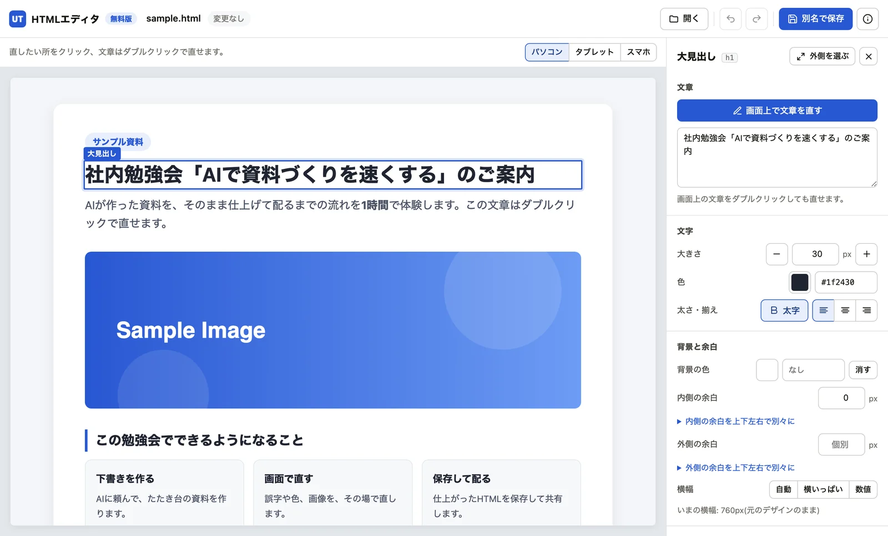888x536 pixels.
Task: Select the Sample Image banner
Action: [333, 330]
